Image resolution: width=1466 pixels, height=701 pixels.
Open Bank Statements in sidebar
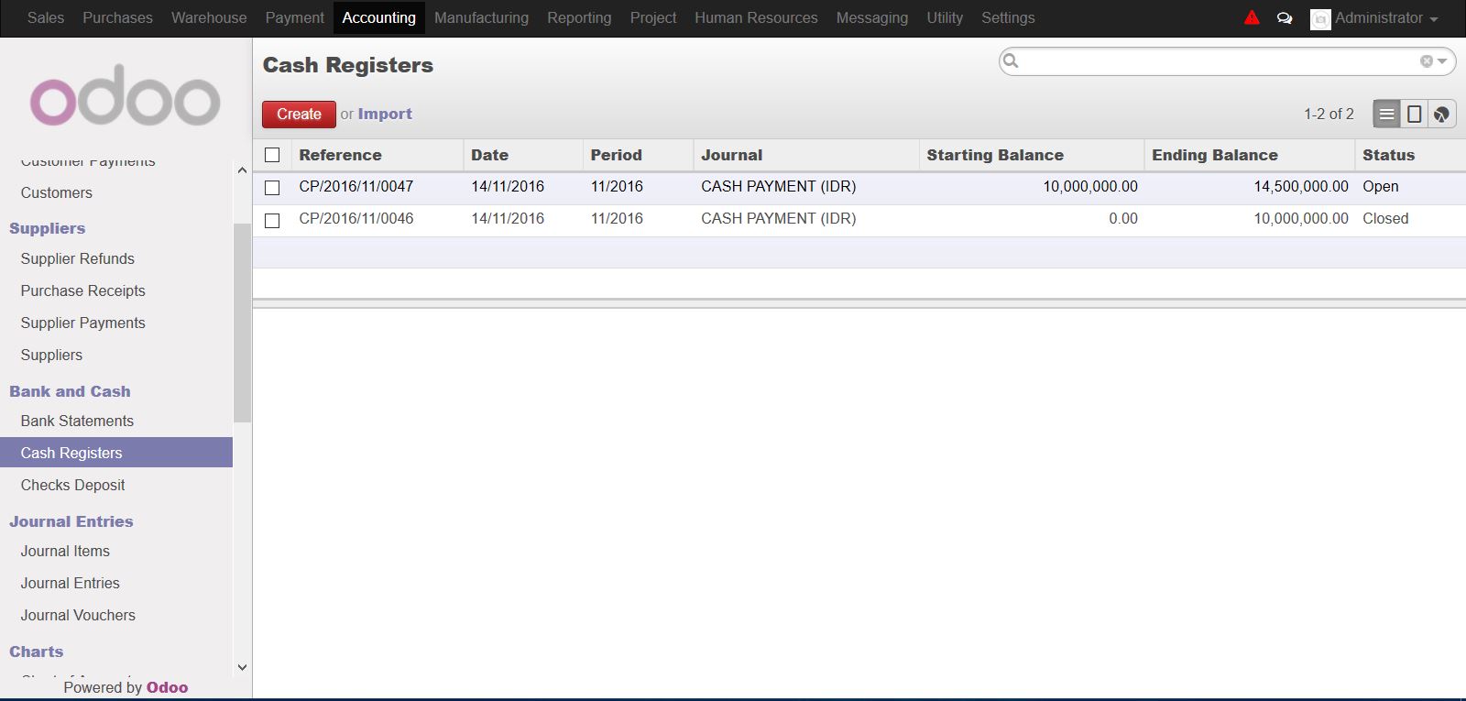coord(77,421)
